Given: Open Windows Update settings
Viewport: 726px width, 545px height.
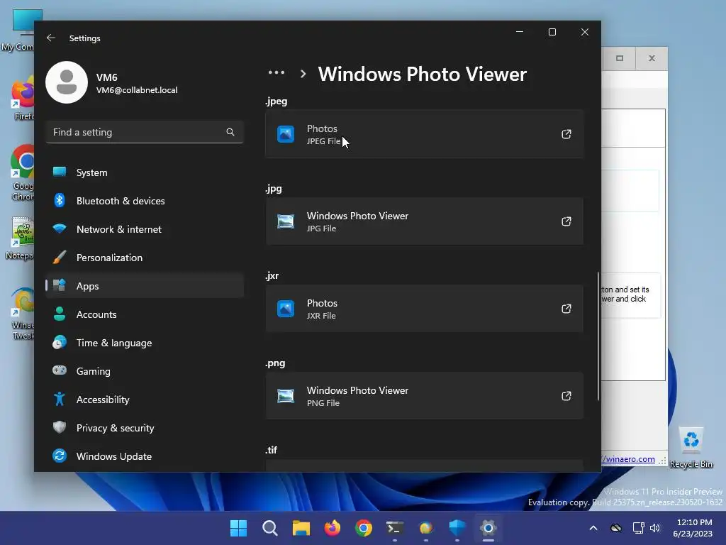Looking at the screenshot, I should 145,456.
